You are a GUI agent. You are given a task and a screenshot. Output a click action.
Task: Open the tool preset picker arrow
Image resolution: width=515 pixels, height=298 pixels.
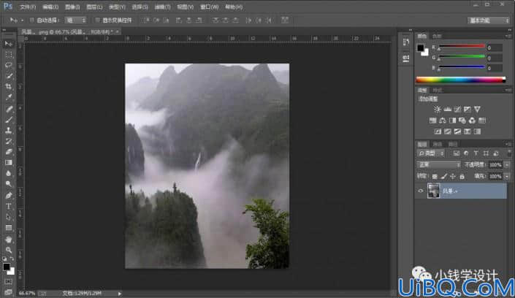[x=22, y=20]
